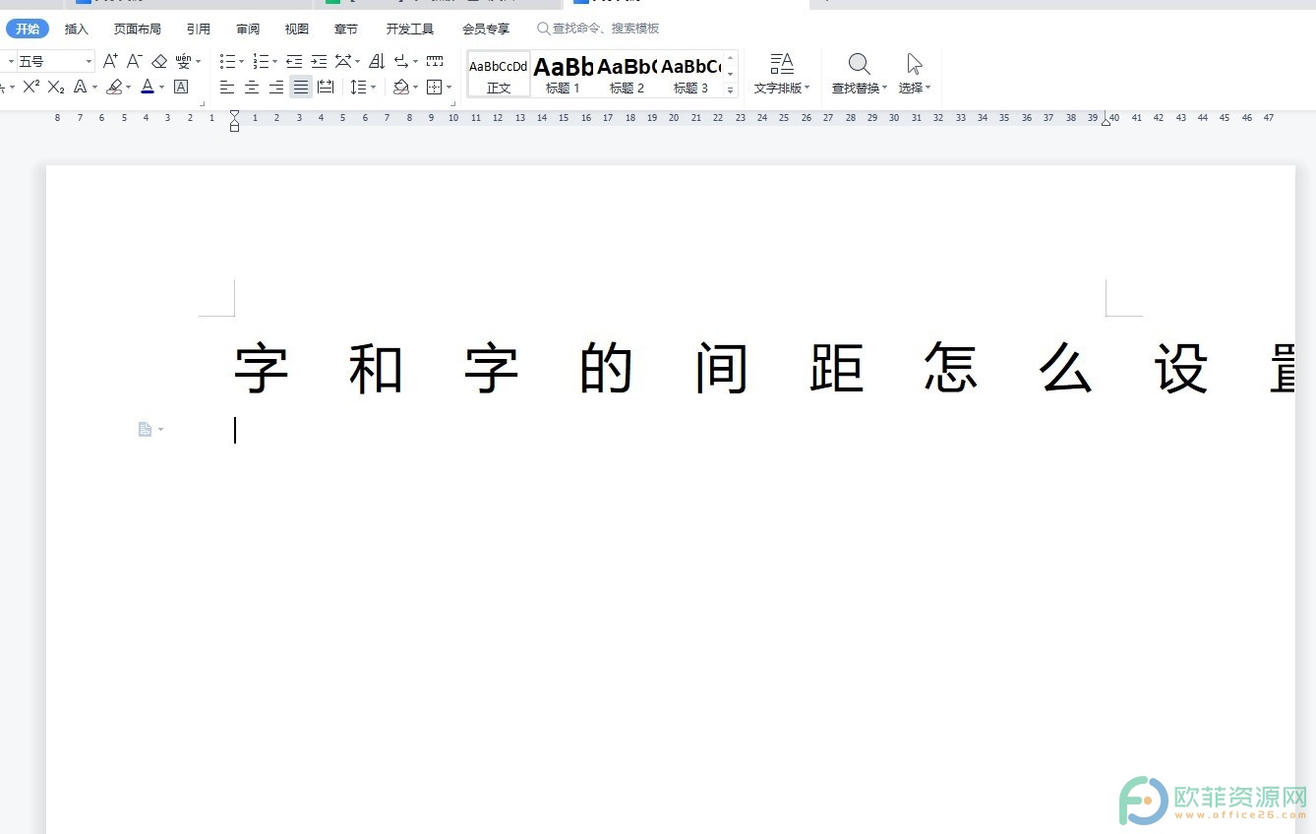Click the Sort A-Z icon
Image resolution: width=1316 pixels, height=834 pixels.
[377, 61]
